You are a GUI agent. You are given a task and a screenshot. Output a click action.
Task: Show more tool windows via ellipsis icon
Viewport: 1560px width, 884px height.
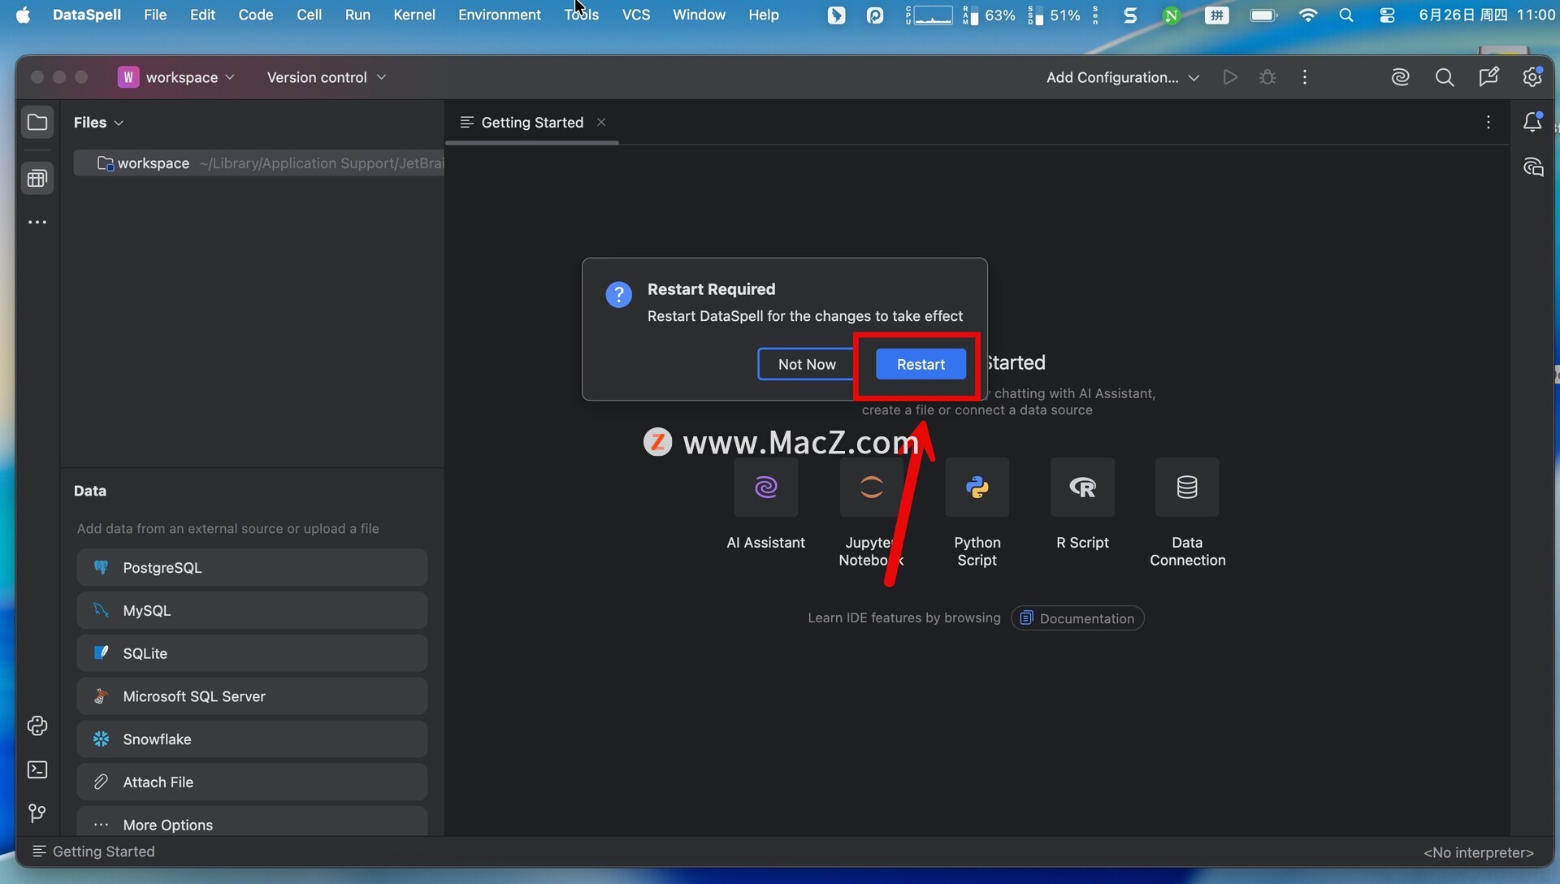37,222
